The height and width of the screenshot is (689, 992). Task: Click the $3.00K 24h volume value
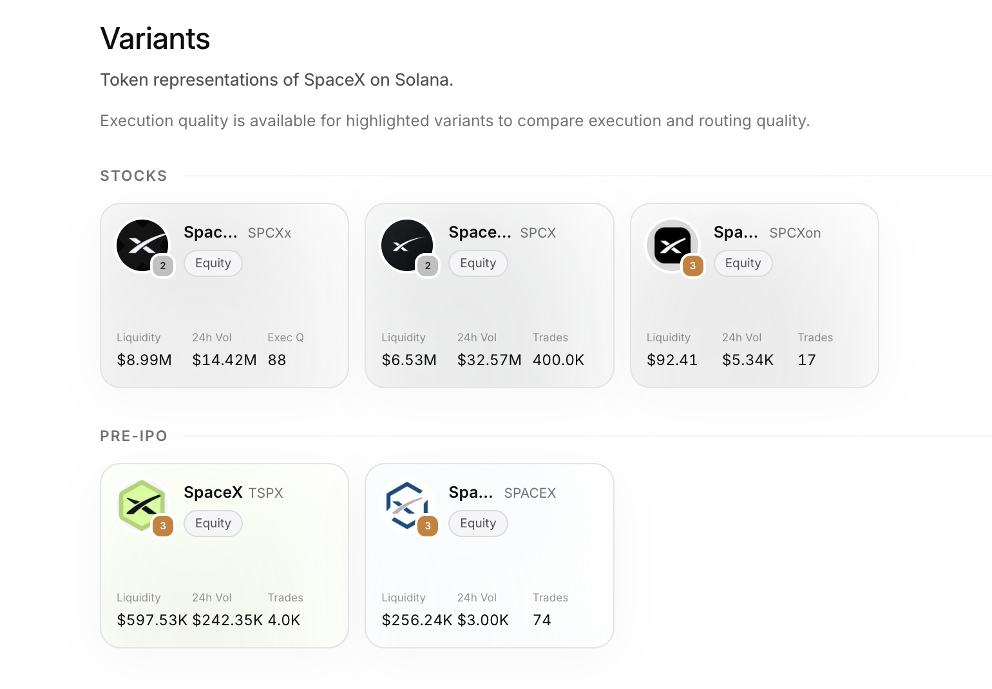point(483,620)
